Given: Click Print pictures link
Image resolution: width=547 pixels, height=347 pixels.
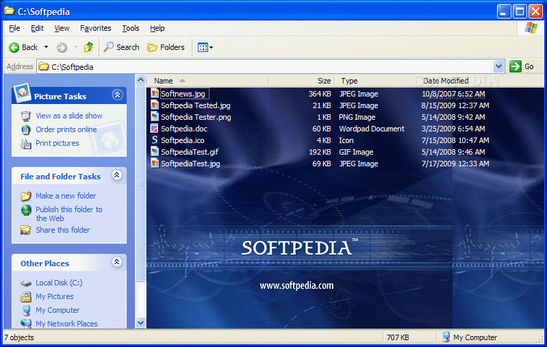Looking at the screenshot, I should pos(58,143).
